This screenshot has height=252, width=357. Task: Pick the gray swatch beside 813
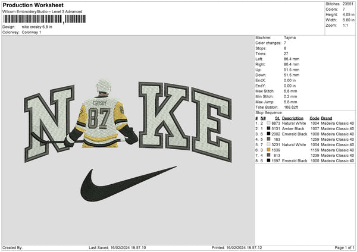268,155
